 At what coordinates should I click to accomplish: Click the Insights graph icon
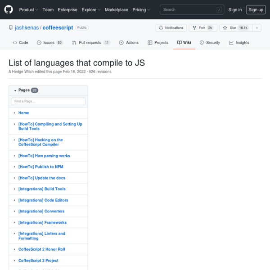231,43
